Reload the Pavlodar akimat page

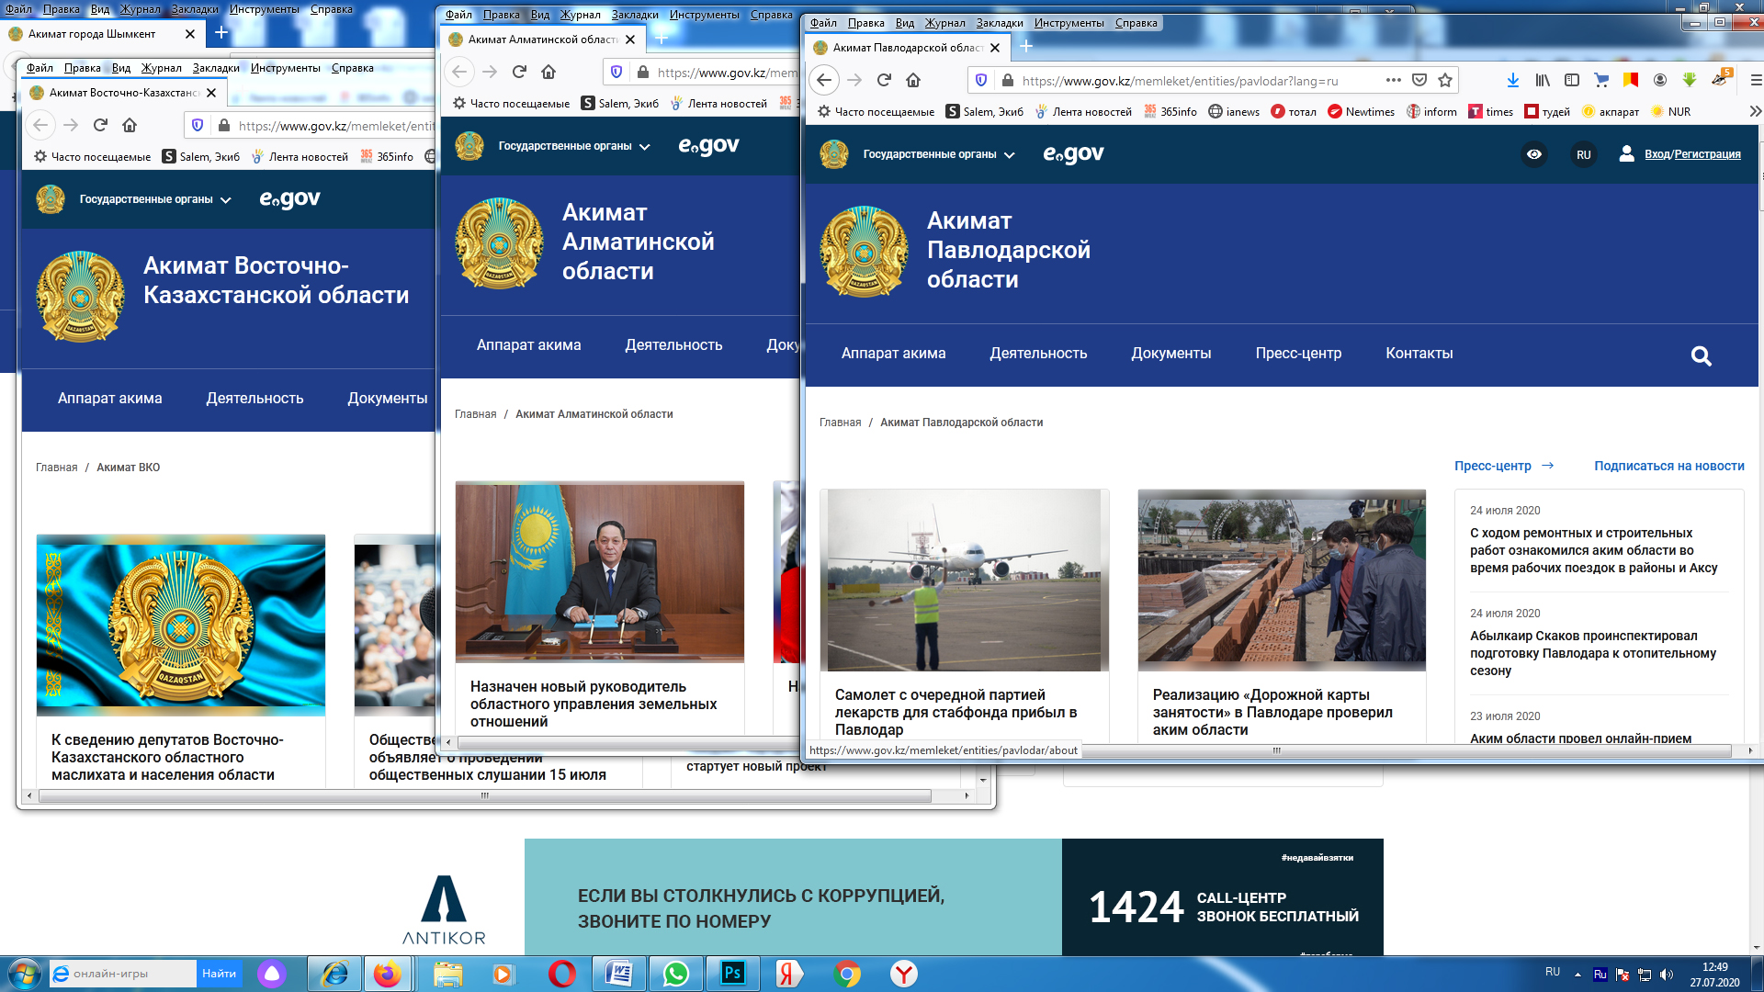[884, 81]
